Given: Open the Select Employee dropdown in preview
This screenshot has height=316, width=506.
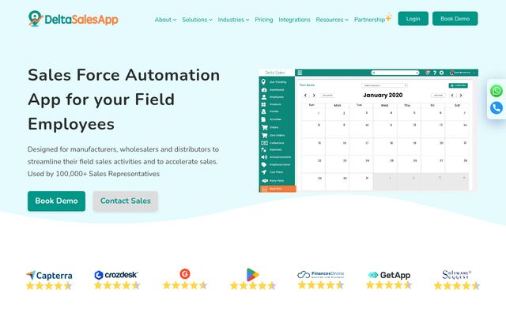Looking at the screenshot, I should (x=385, y=85).
